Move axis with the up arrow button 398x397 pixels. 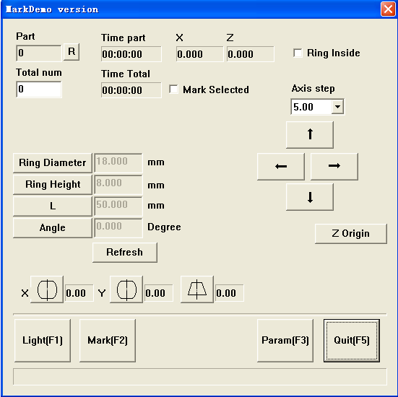[x=310, y=135]
